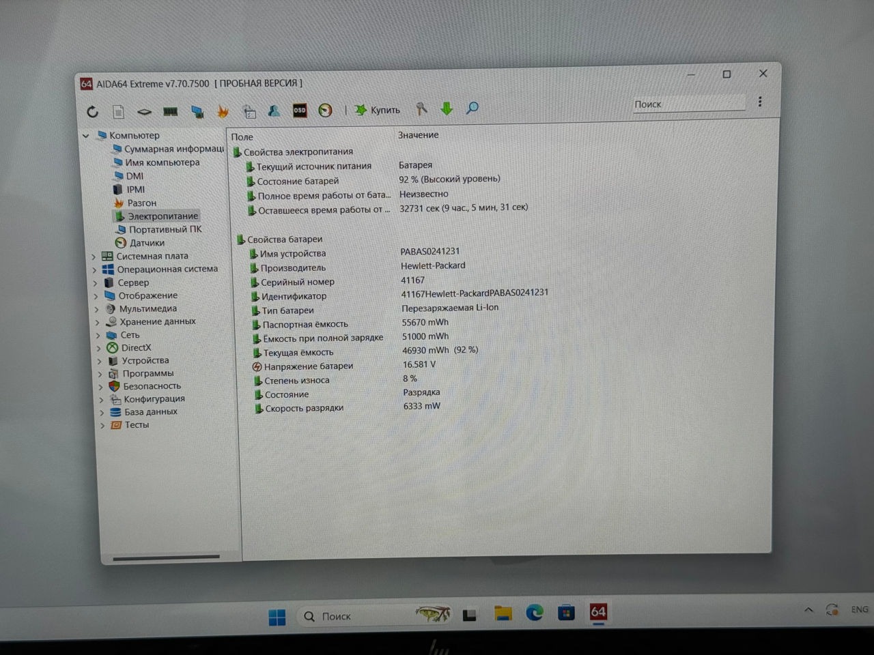Click the crossed tools icon in the toolbar
The height and width of the screenshot is (655, 874).
421,109
